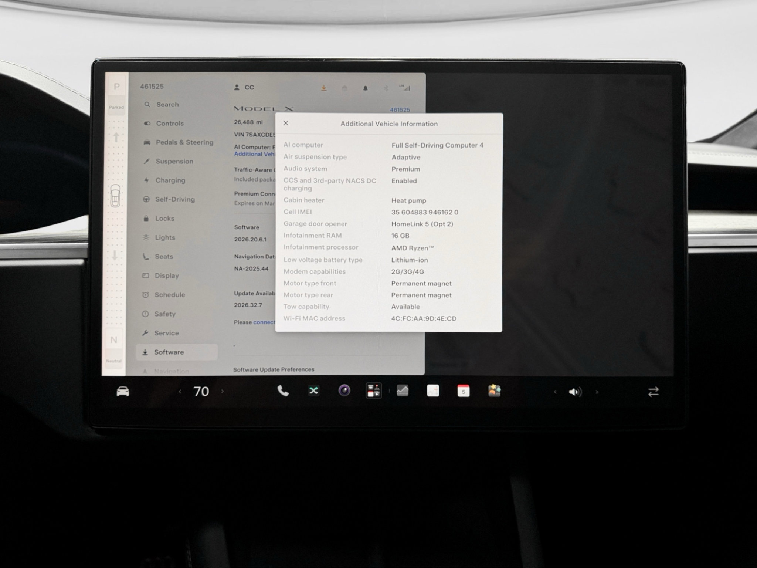Close the Additional Vehicle Information dialog
Screen dimensions: 757x568
coord(286,123)
